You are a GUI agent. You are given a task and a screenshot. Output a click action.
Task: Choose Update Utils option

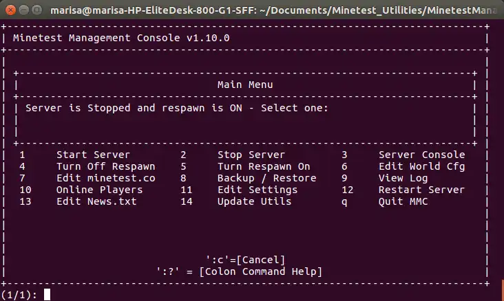click(x=254, y=201)
